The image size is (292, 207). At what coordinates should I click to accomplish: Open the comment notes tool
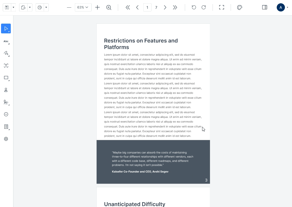point(6,126)
